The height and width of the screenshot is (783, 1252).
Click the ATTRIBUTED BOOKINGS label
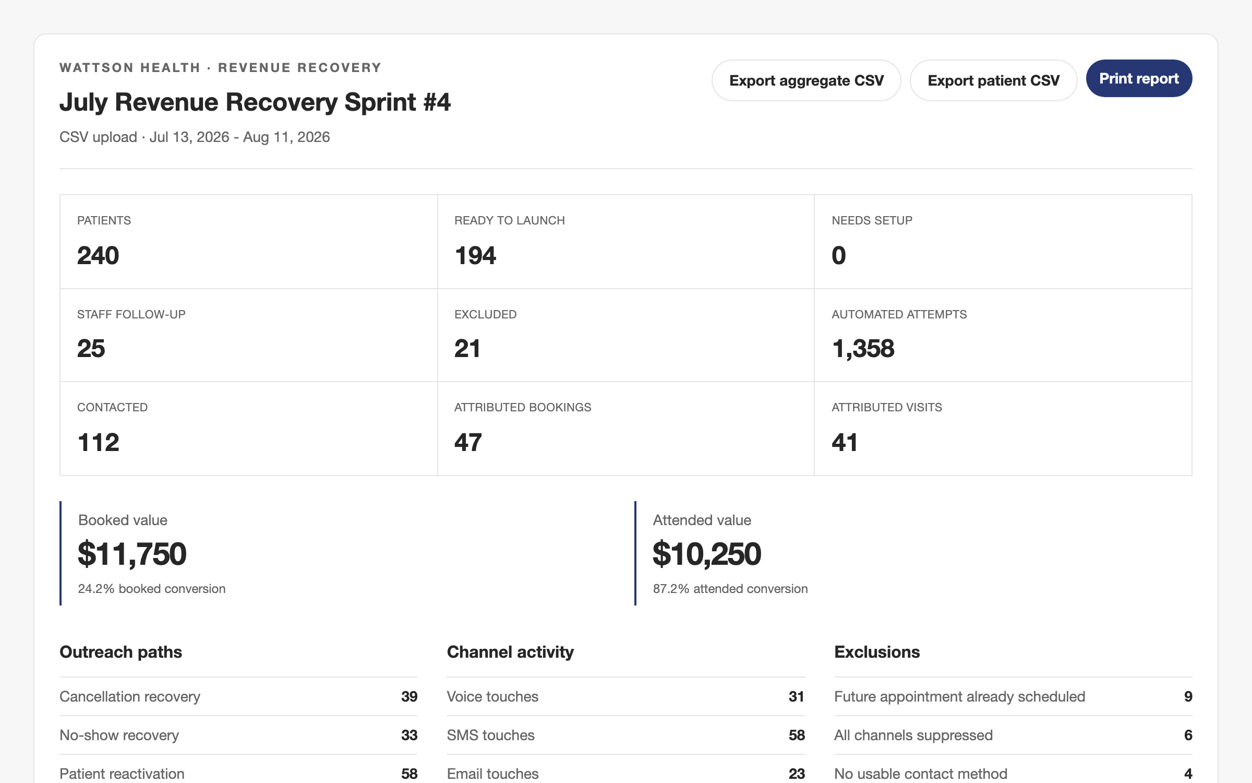pyautogui.click(x=523, y=407)
